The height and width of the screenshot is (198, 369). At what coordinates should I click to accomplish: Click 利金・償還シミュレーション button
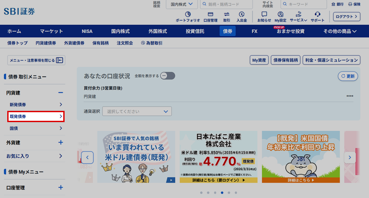click(x=331, y=60)
